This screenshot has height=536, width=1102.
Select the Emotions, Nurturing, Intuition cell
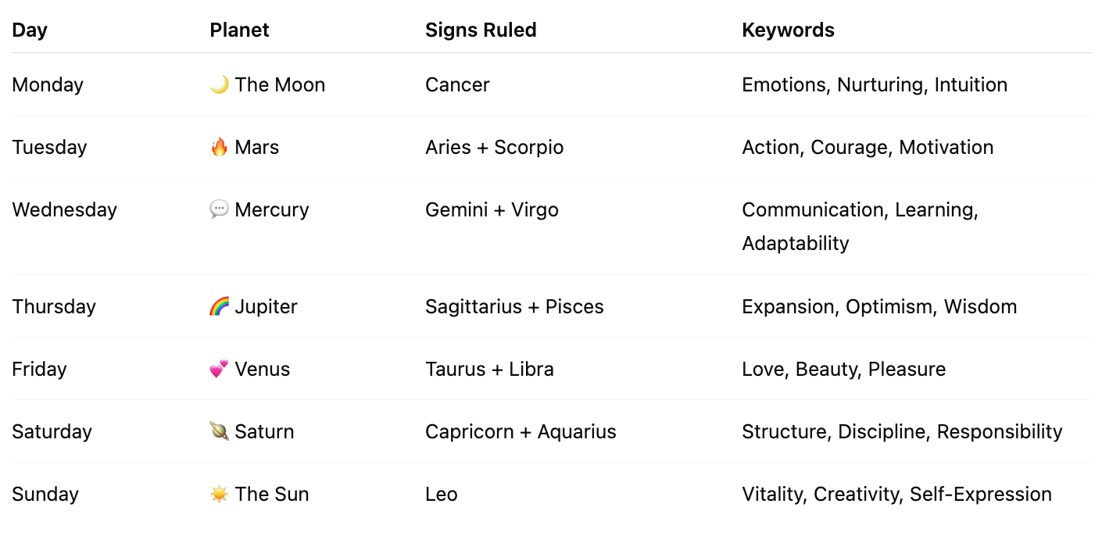[x=875, y=84]
